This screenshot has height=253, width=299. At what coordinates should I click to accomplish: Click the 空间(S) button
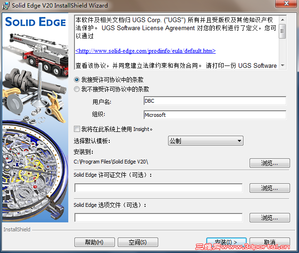[138, 242]
